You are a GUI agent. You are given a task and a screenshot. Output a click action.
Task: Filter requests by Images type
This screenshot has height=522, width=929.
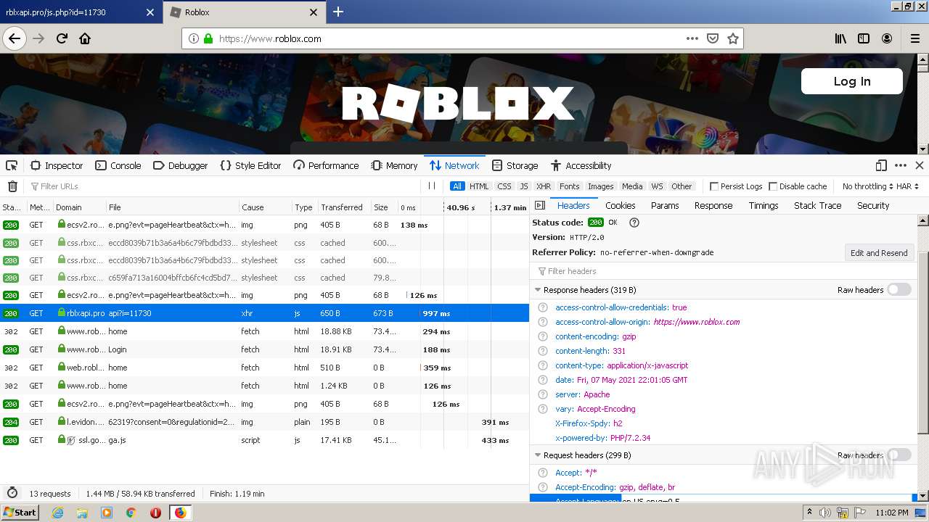(x=601, y=186)
